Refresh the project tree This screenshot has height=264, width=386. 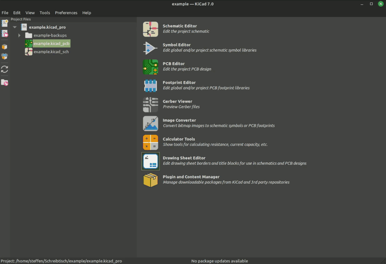(x=4, y=69)
